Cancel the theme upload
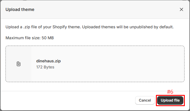This screenshot has height=111, width=190. 145,100
